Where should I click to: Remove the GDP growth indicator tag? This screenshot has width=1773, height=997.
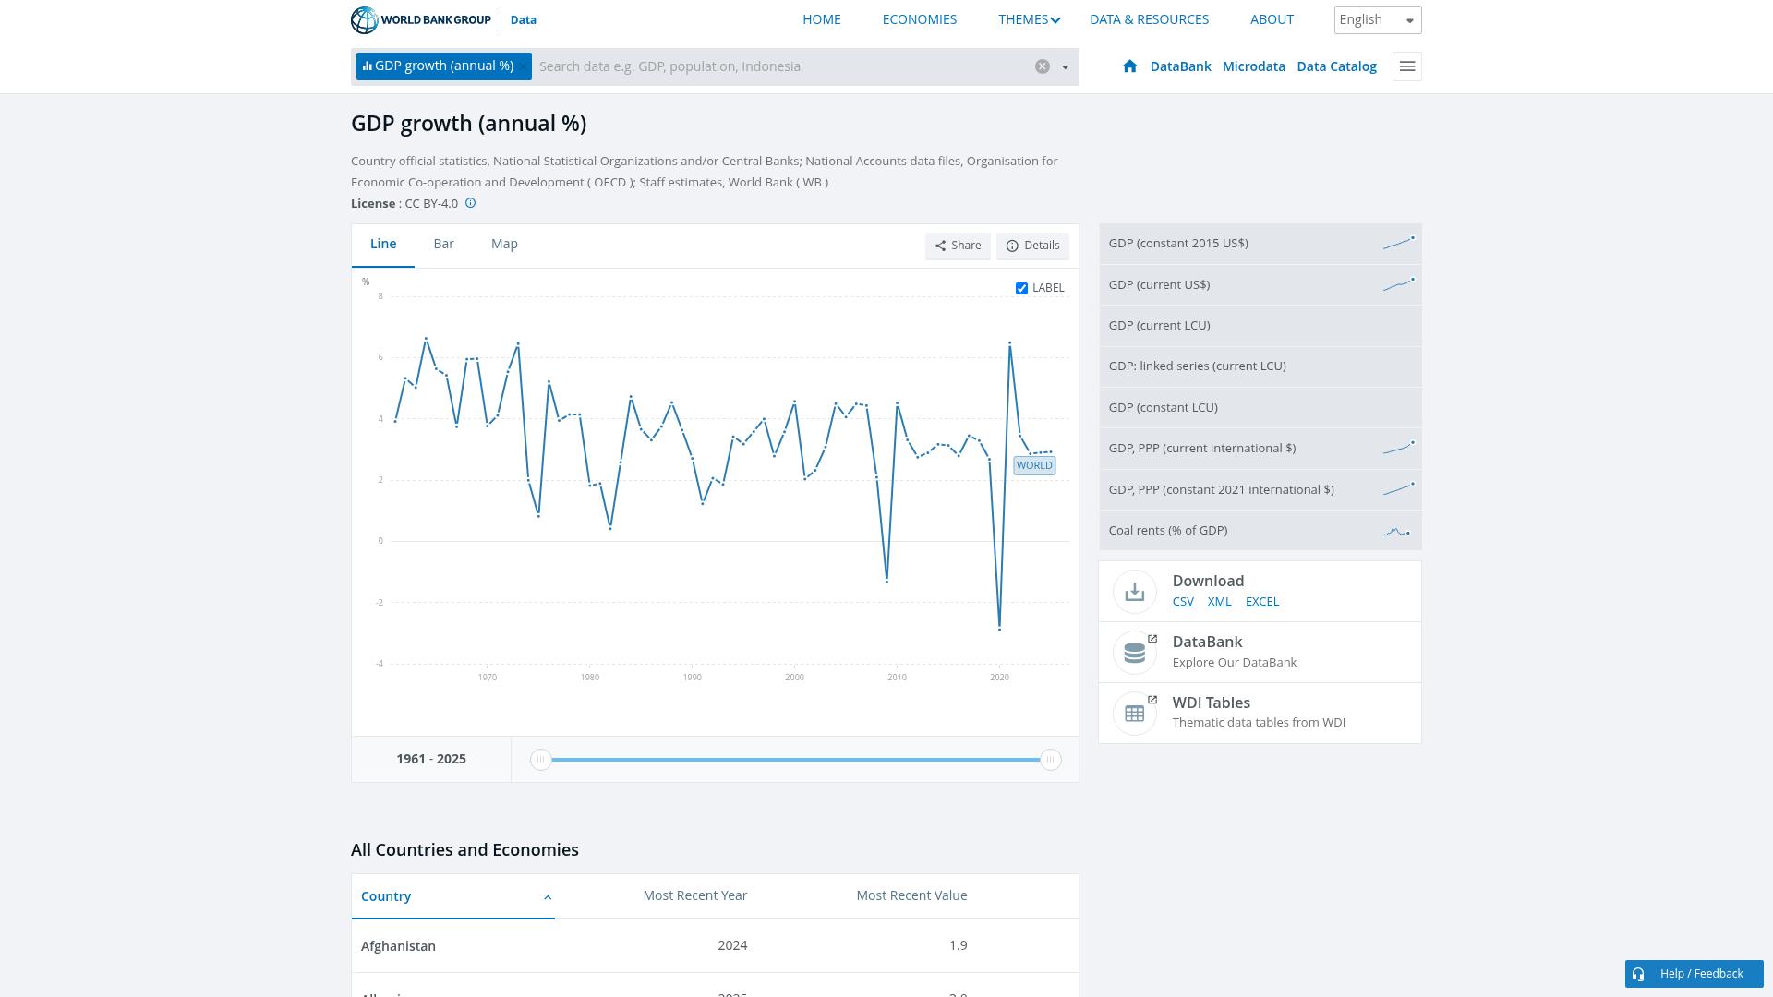(524, 66)
